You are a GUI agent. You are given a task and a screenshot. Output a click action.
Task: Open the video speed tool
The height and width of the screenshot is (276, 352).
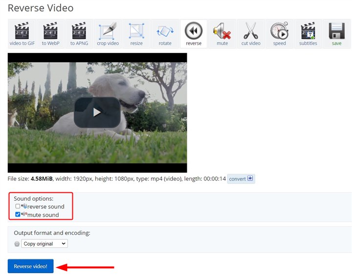tap(280, 34)
